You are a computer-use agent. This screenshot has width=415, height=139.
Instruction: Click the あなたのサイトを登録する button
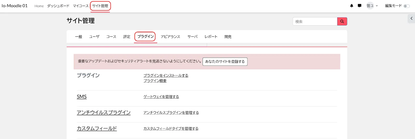(x=225, y=61)
